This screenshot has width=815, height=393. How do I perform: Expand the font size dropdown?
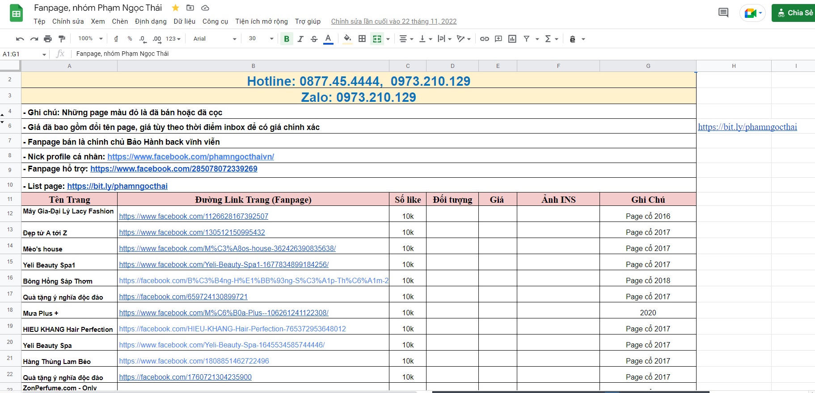(x=261, y=39)
